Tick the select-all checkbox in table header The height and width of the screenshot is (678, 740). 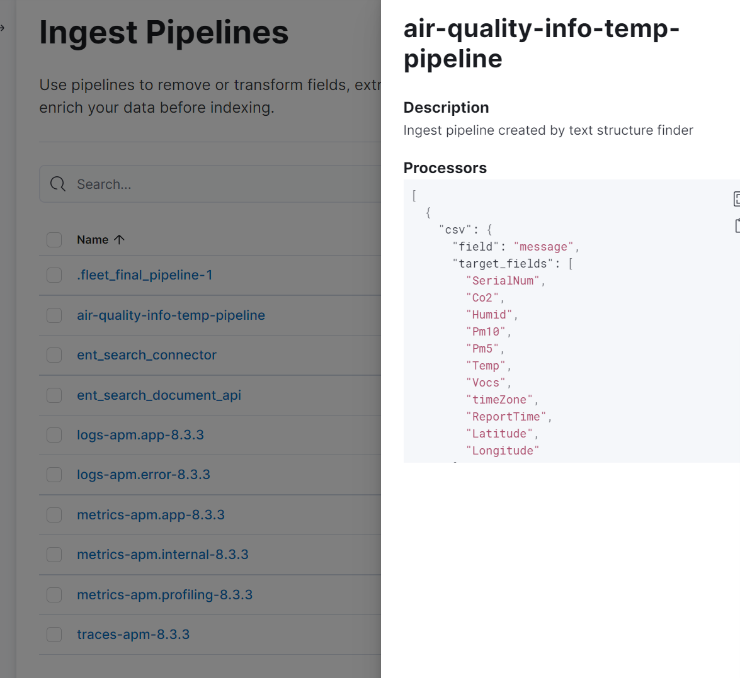tap(54, 240)
